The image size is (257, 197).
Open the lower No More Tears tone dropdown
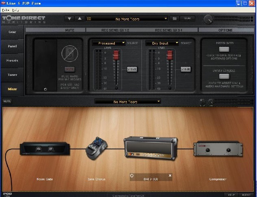coord(128,102)
